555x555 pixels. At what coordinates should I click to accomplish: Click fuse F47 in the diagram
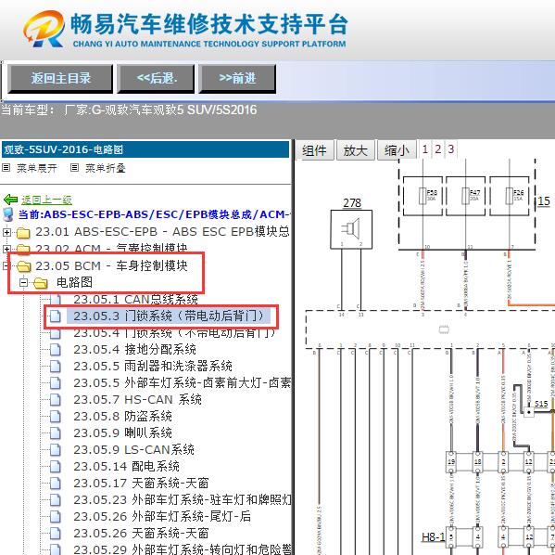[465, 196]
